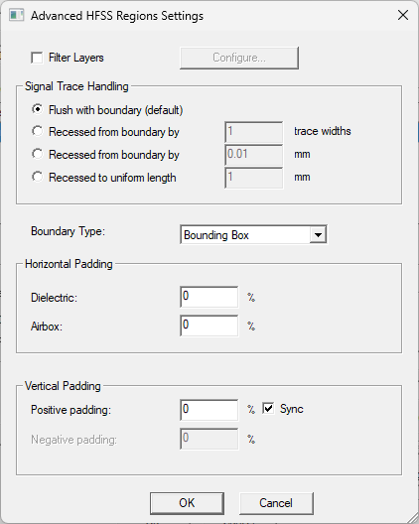The height and width of the screenshot is (524, 419).
Task: Click the dialog's title bar application icon
Action: point(17,15)
